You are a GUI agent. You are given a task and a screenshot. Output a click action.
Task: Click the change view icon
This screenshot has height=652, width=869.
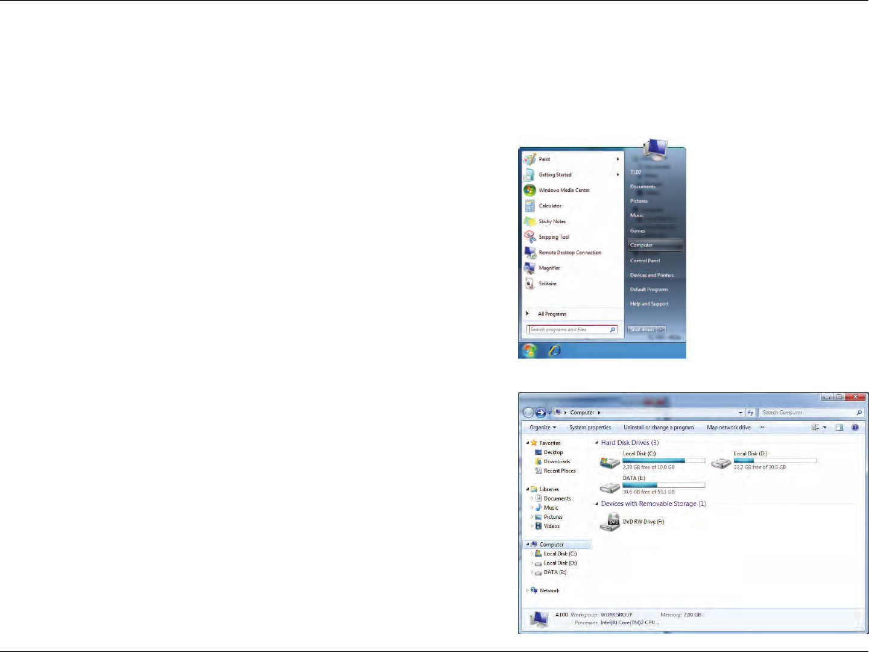[x=815, y=428]
